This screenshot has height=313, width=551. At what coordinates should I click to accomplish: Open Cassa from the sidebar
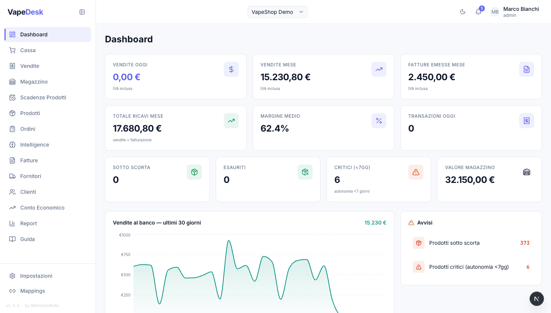(x=28, y=50)
